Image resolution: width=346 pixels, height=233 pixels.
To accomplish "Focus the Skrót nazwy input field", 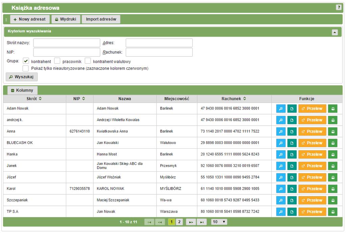I will (x=67, y=43).
